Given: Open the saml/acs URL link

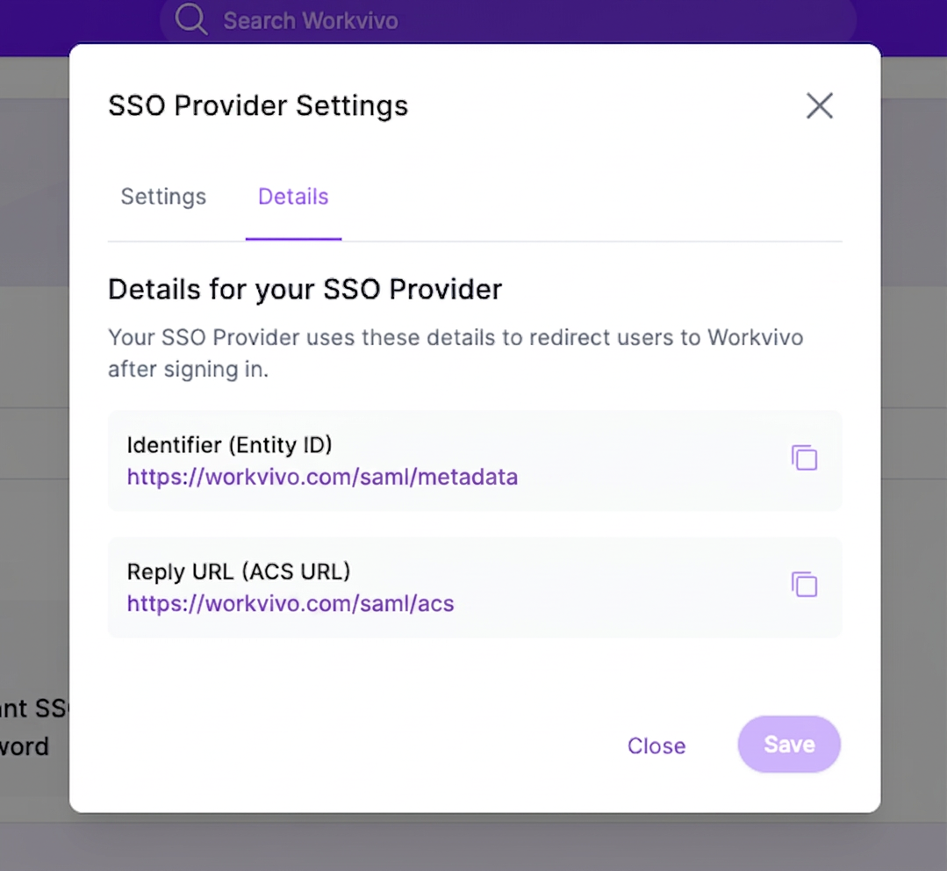Looking at the screenshot, I should coord(290,603).
